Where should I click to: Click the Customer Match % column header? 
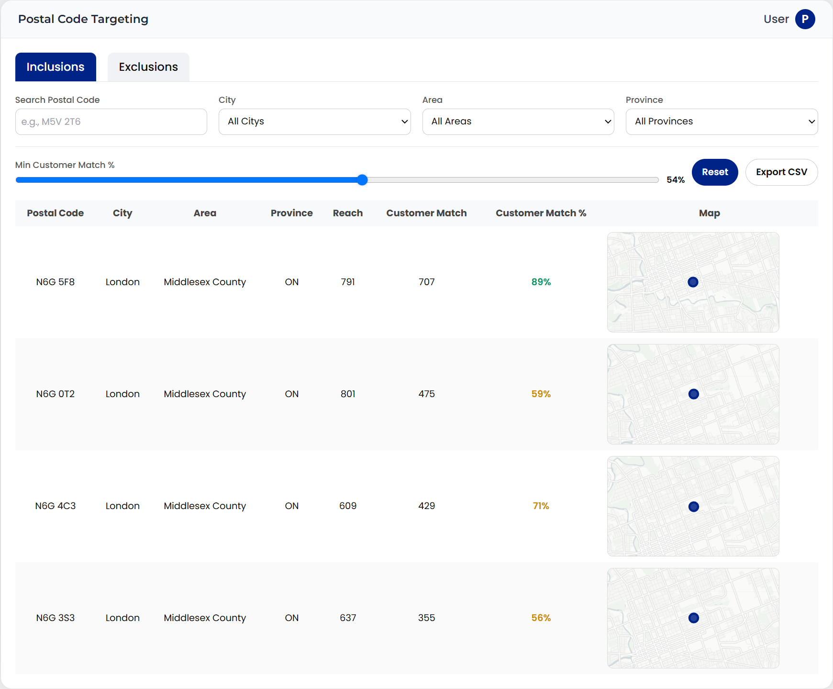click(x=541, y=213)
